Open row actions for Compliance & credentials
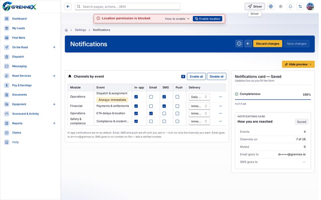Viewport: 321px width, 200px height. (220, 121)
